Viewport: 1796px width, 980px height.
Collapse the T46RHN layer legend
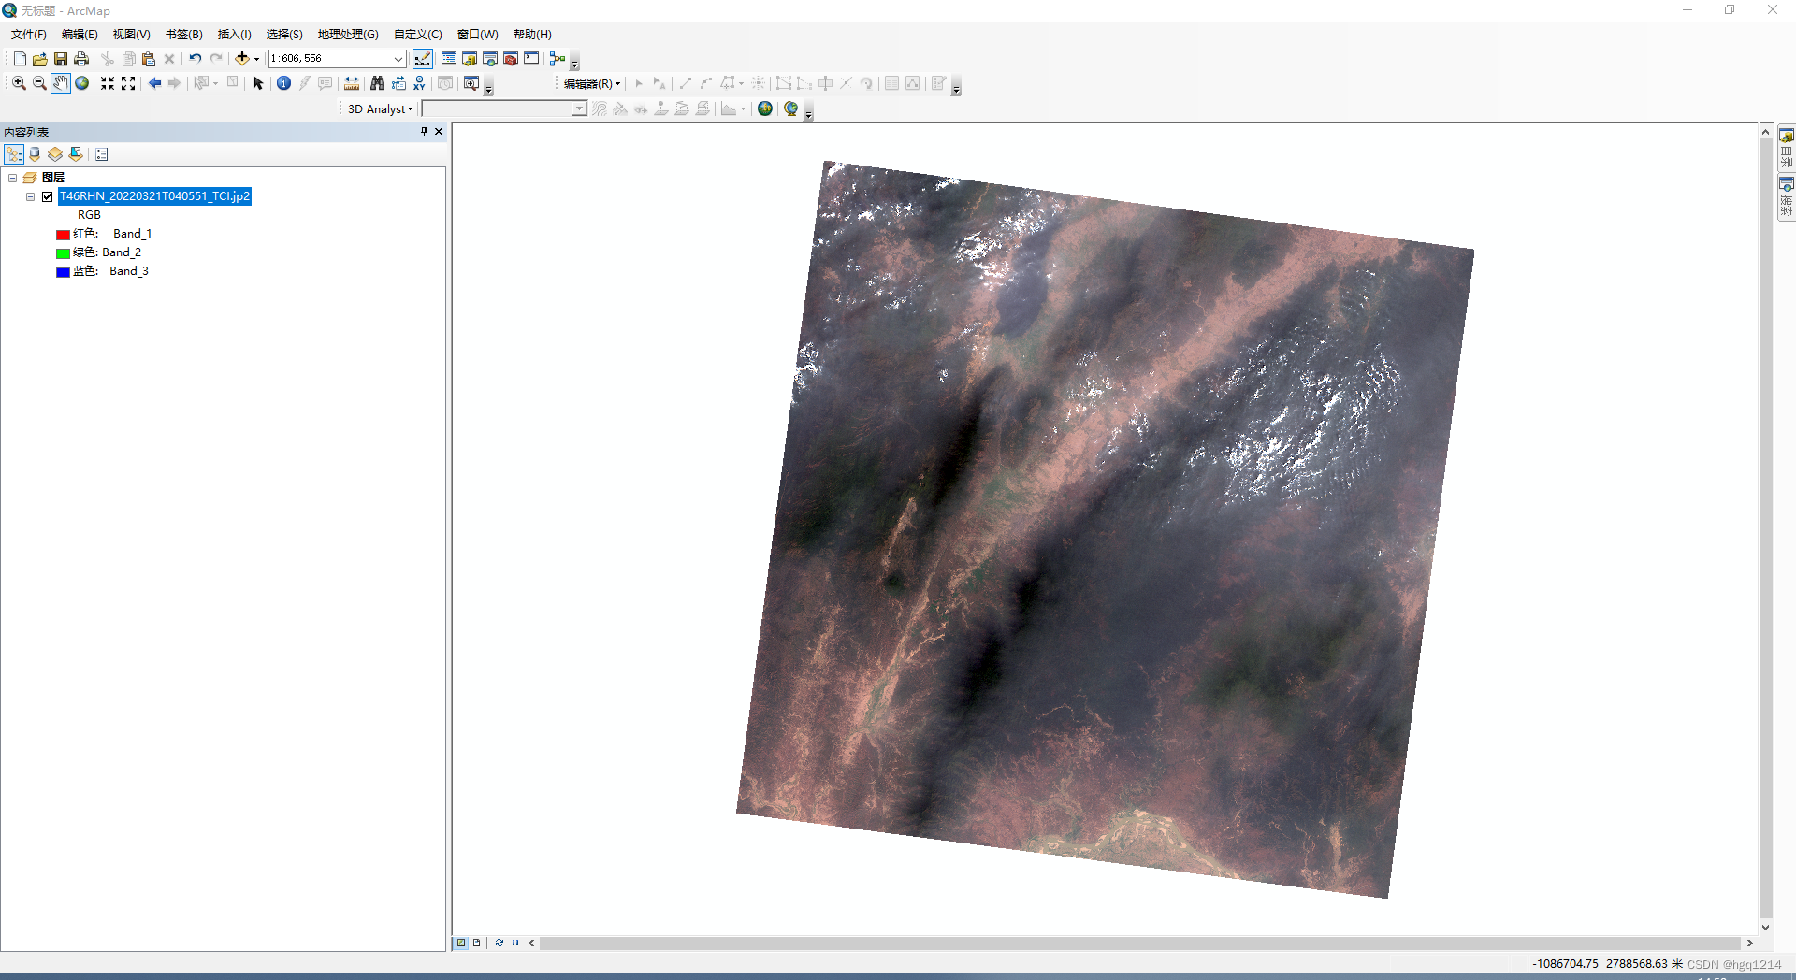[30, 196]
